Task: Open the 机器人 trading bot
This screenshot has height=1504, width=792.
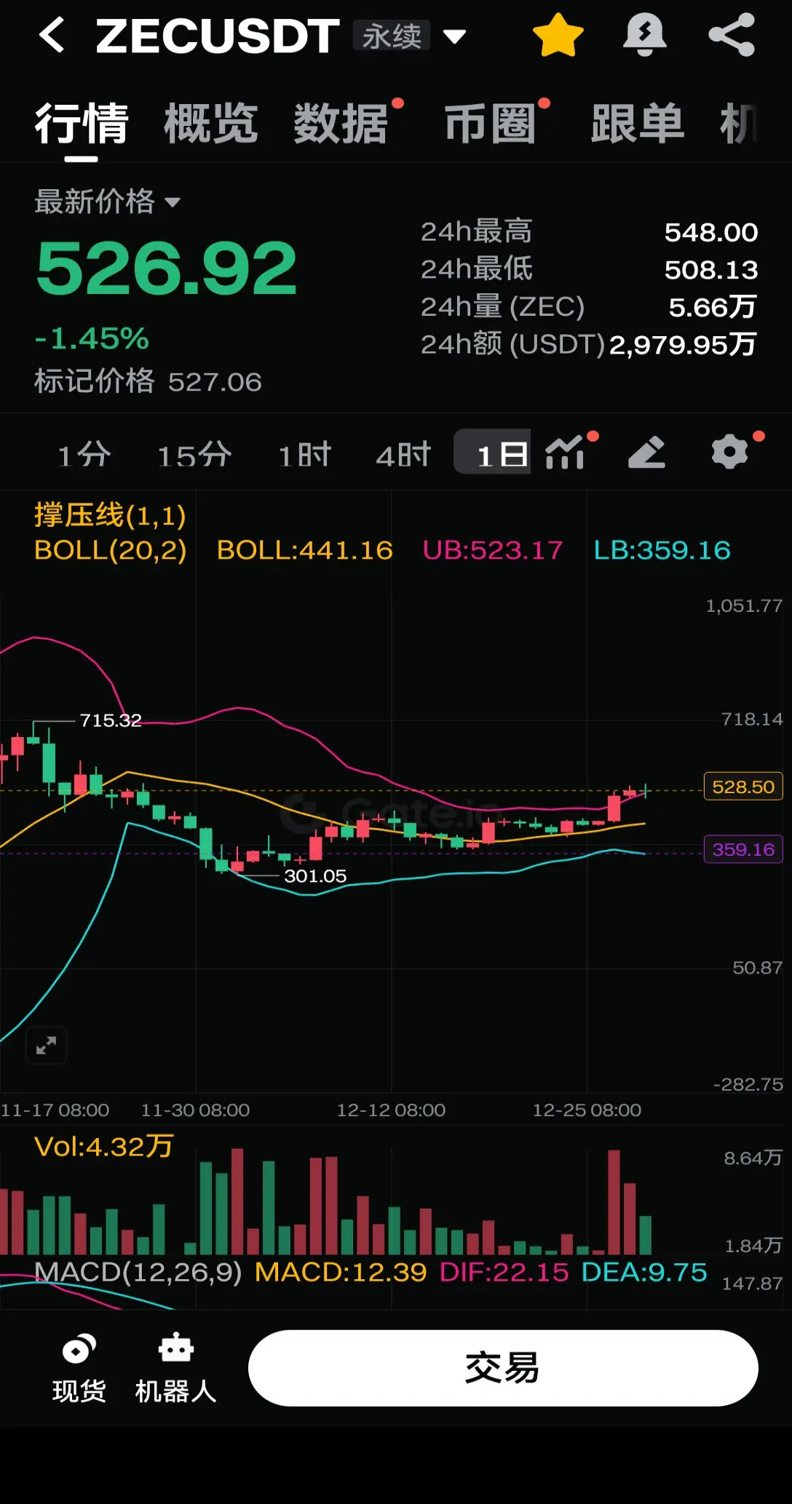Action: click(x=175, y=1368)
